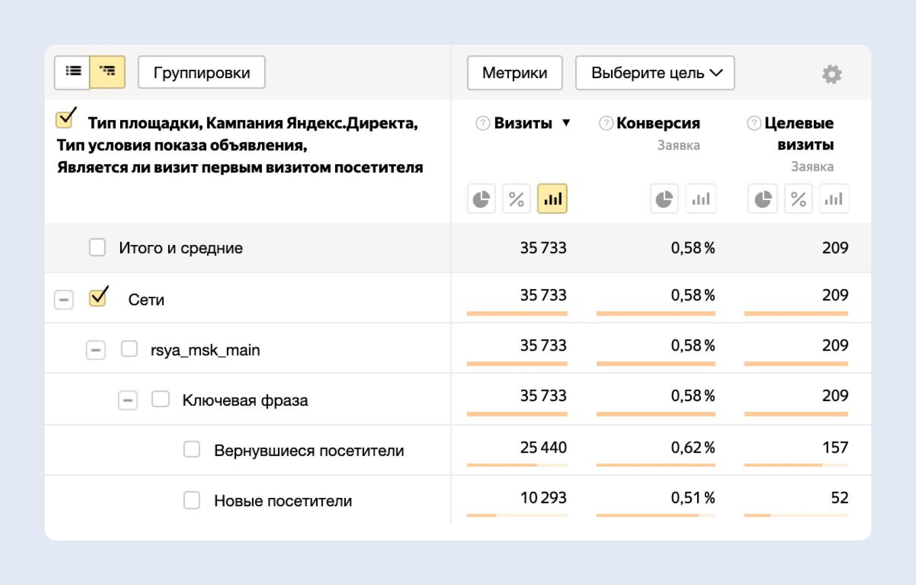Open the Группировки button
This screenshot has height=585, width=916.
[202, 73]
